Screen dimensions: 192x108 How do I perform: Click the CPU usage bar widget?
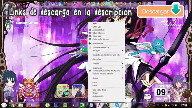click(27, 23)
